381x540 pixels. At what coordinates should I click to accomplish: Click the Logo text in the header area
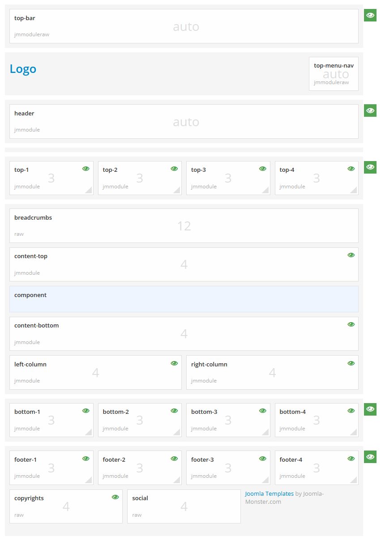23,69
